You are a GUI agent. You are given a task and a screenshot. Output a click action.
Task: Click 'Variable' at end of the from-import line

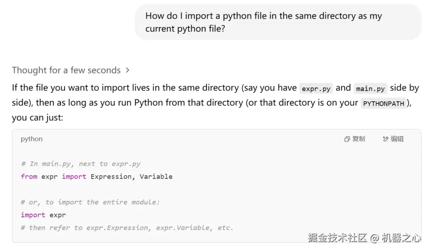[x=156, y=176]
